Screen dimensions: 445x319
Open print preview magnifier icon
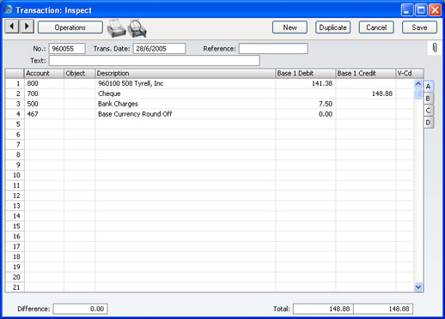(x=137, y=28)
